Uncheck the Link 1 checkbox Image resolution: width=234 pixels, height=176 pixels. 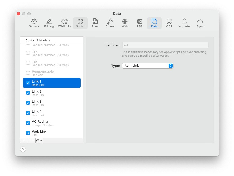pyautogui.click(x=28, y=83)
